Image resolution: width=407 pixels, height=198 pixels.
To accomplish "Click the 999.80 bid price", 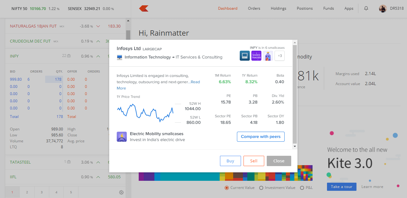I will 16,79.
